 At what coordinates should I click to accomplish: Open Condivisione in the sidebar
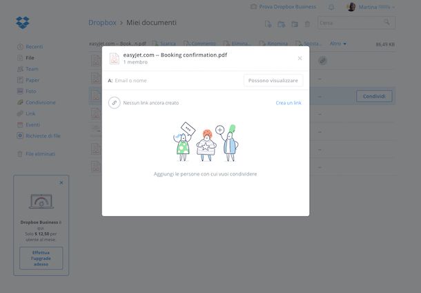point(41,102)
